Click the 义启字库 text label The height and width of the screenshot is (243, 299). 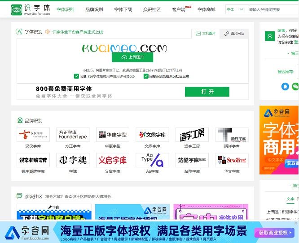(113, 171)
